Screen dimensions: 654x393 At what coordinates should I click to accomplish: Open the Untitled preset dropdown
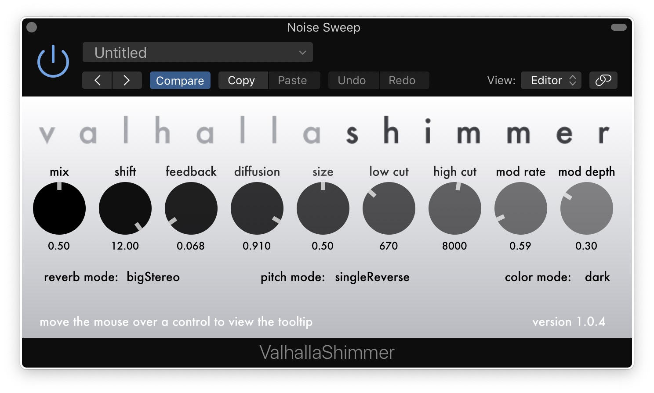tap(198, 53)
